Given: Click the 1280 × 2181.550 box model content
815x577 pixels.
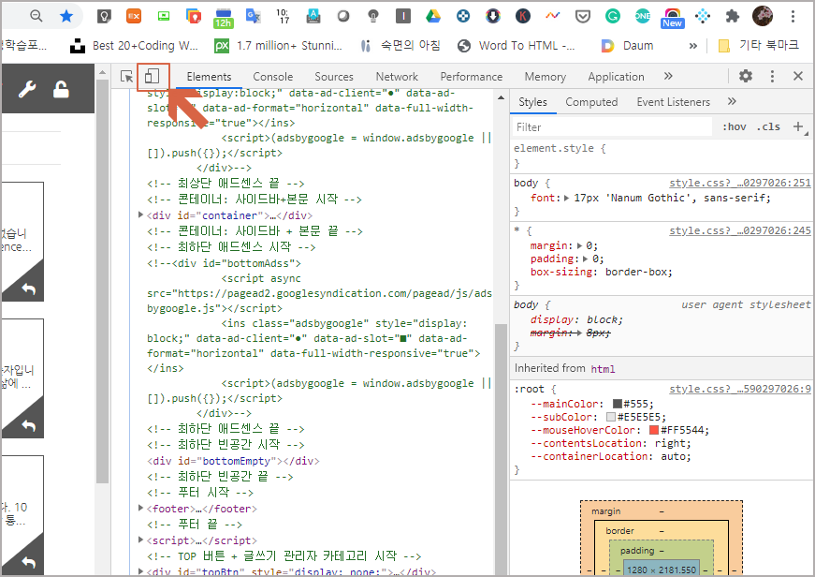Looking at the screenshot, I should pyautogui.click(x=662, y=570).
